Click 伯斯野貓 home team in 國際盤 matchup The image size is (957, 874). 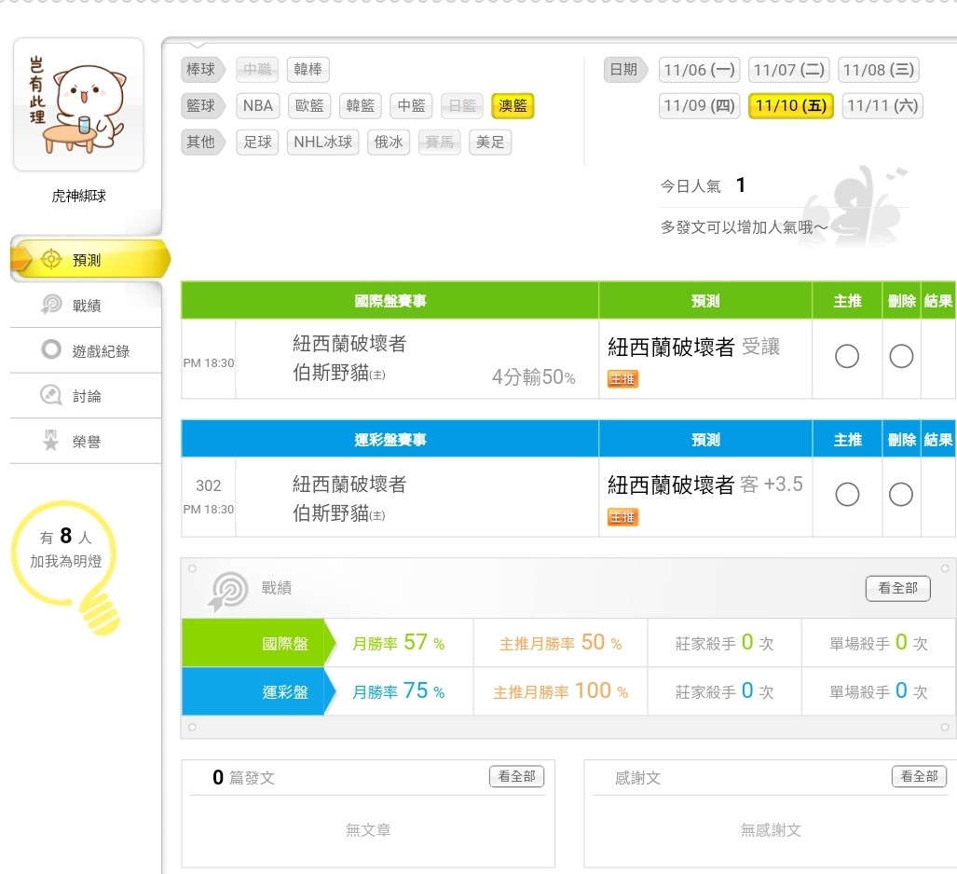click(x=339, y=373)
